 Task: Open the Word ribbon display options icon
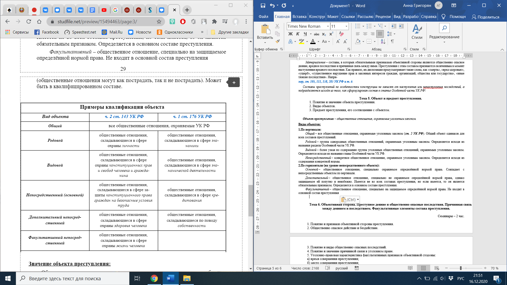[454, 6]
